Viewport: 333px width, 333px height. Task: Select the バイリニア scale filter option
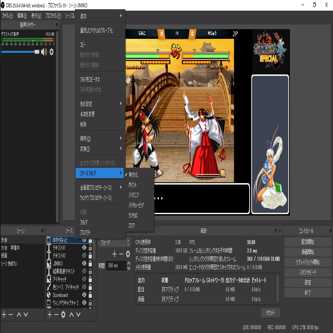click(140, 195)
